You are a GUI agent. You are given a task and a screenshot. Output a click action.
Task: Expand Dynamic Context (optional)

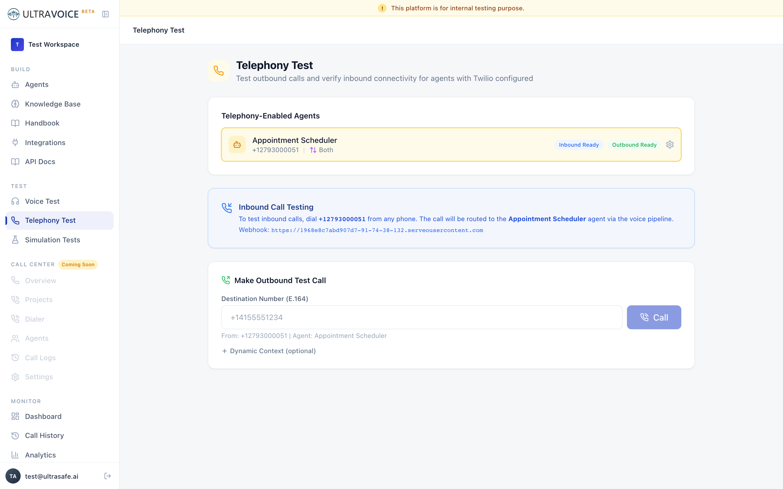pyautogui.click(x=269, y=351)
